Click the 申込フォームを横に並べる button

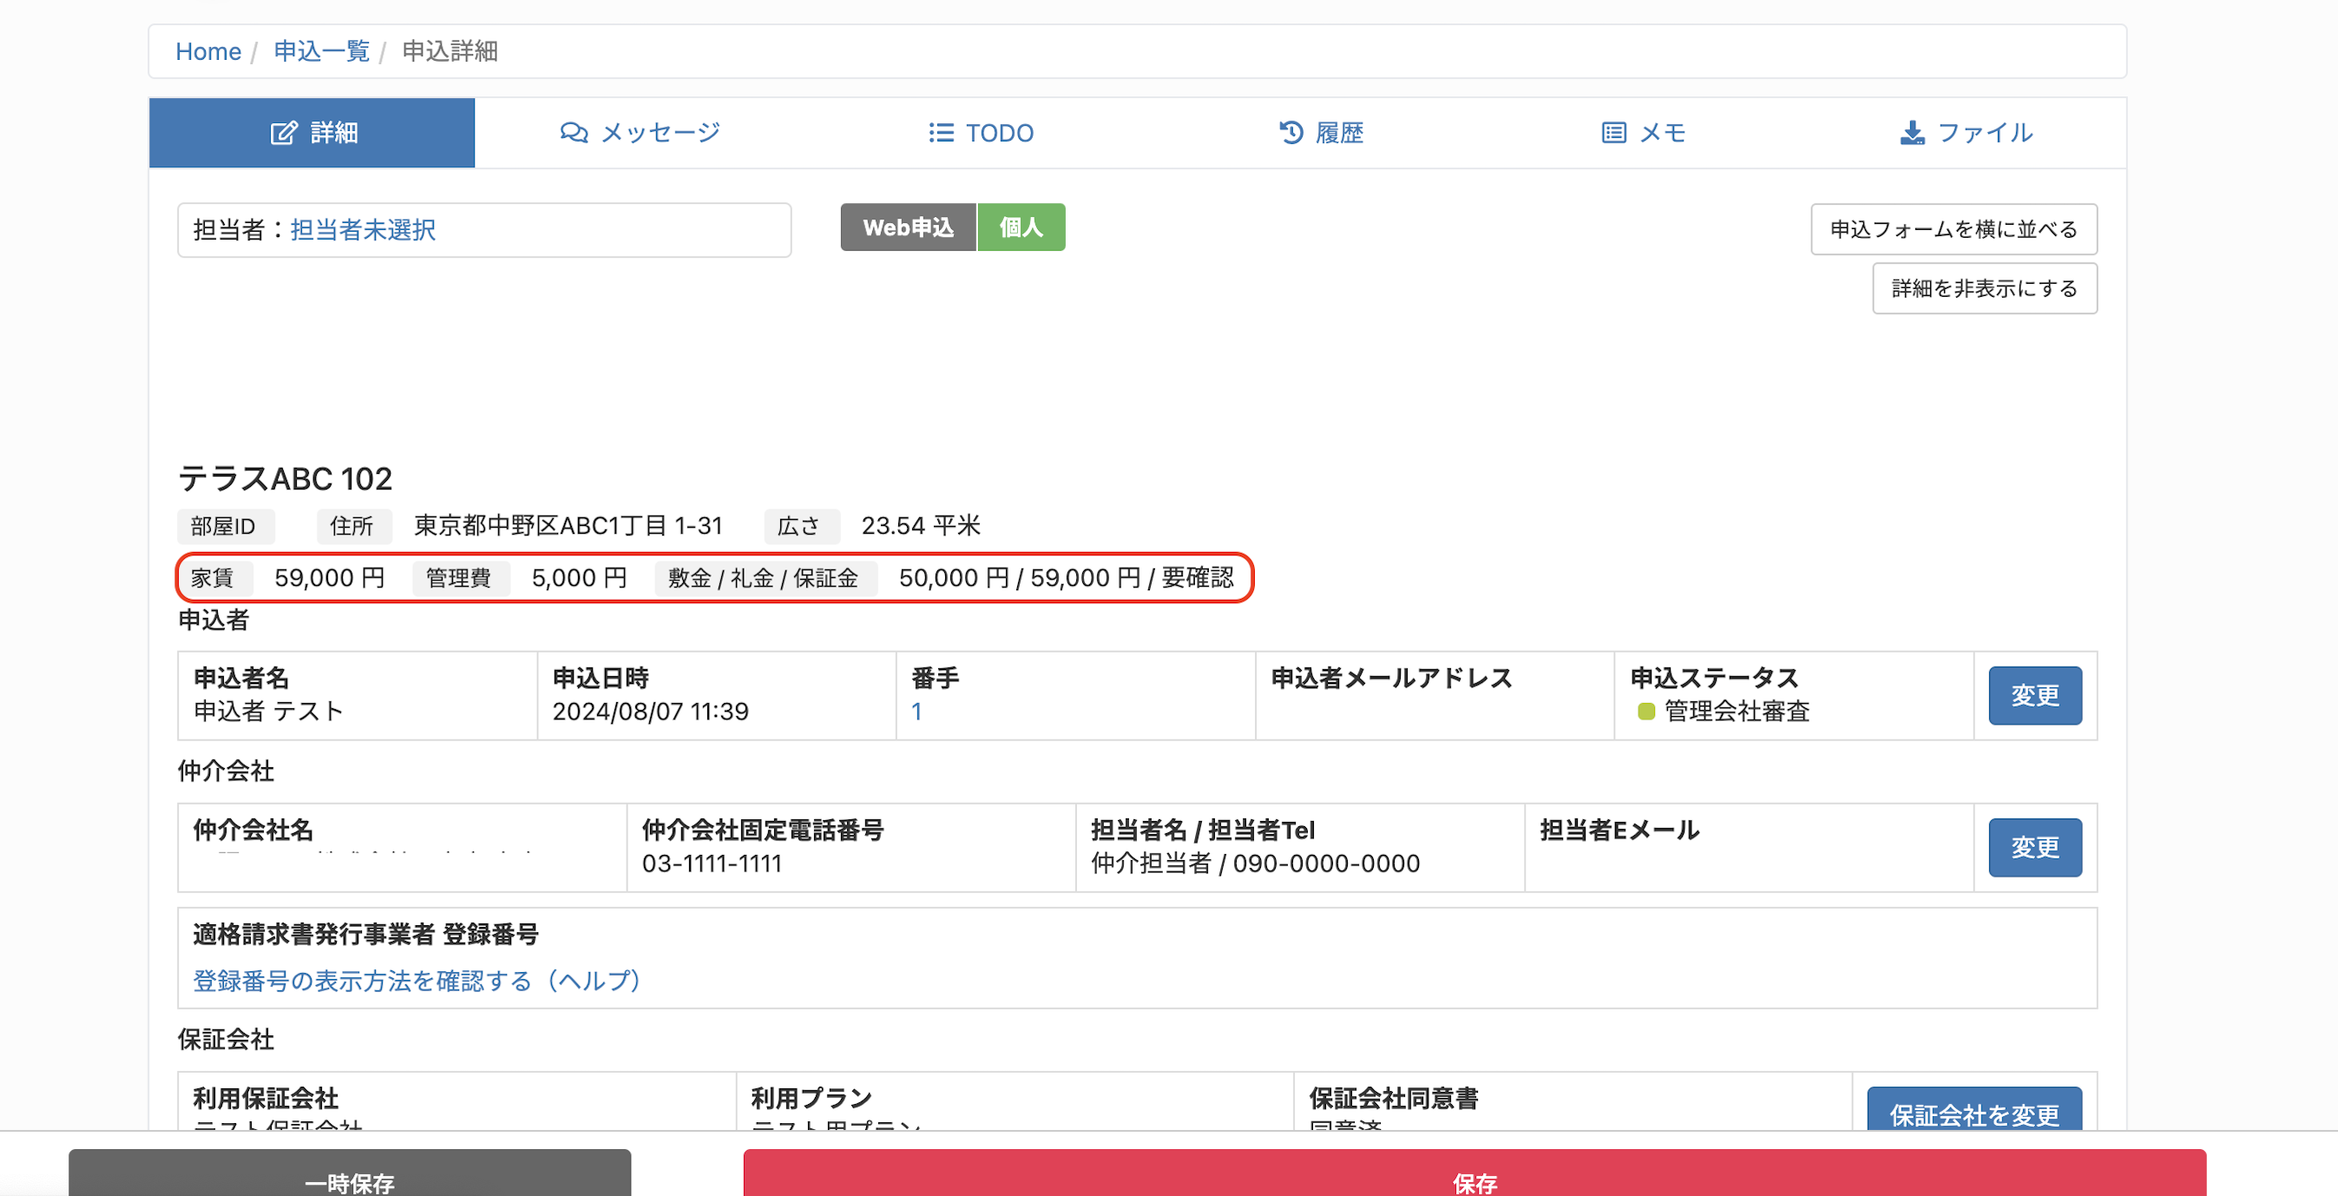1954,230
